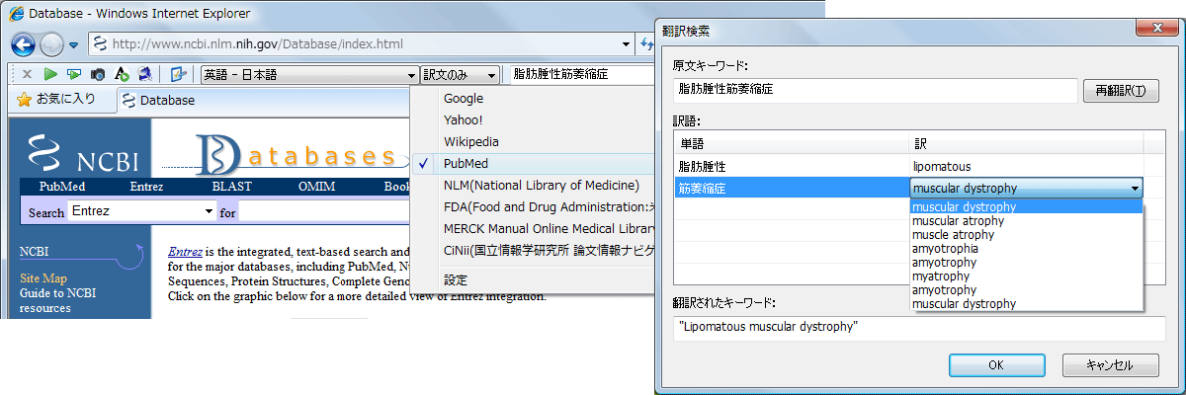Click the checklist settings icon in toolbar
The height and width of the screenshot is (395, 1186).
(x=179, y=74)
